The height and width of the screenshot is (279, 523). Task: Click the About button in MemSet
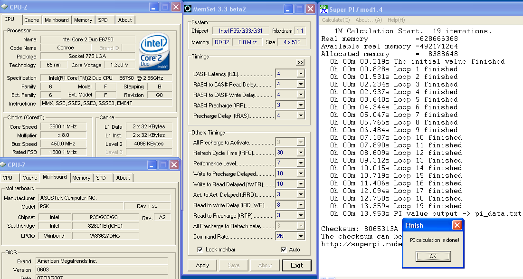tap(265, 265)
